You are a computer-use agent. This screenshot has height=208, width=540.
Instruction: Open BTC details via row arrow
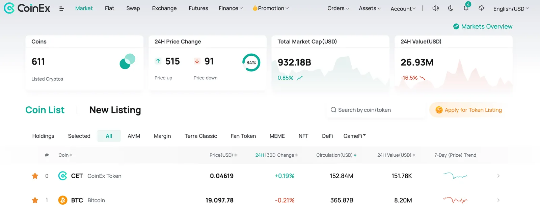tap(498, 200)
